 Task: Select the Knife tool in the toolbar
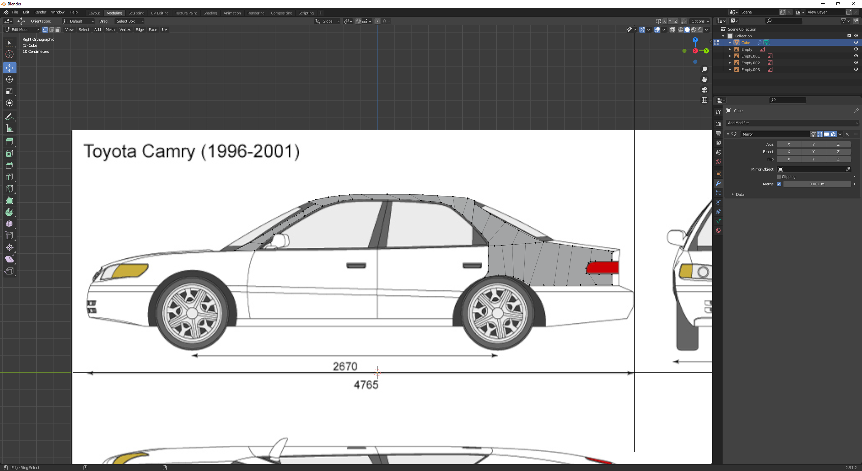coord(9,189)
